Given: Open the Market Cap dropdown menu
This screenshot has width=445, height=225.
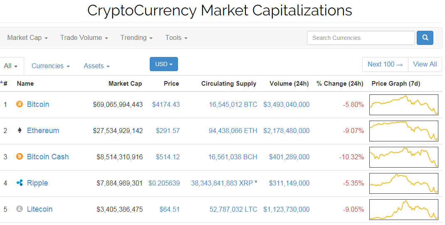Looking at the screenshot, I should point(27,38).
